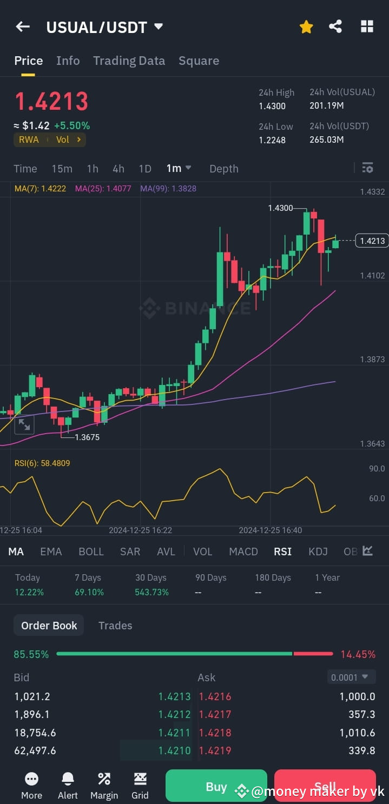
Task: Toggle the favorite star icon
Action: 306,26
